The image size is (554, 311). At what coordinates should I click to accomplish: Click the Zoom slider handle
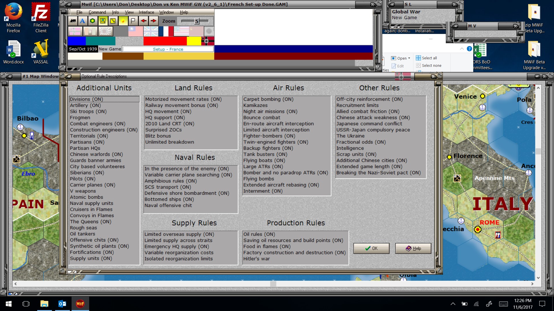196,21
